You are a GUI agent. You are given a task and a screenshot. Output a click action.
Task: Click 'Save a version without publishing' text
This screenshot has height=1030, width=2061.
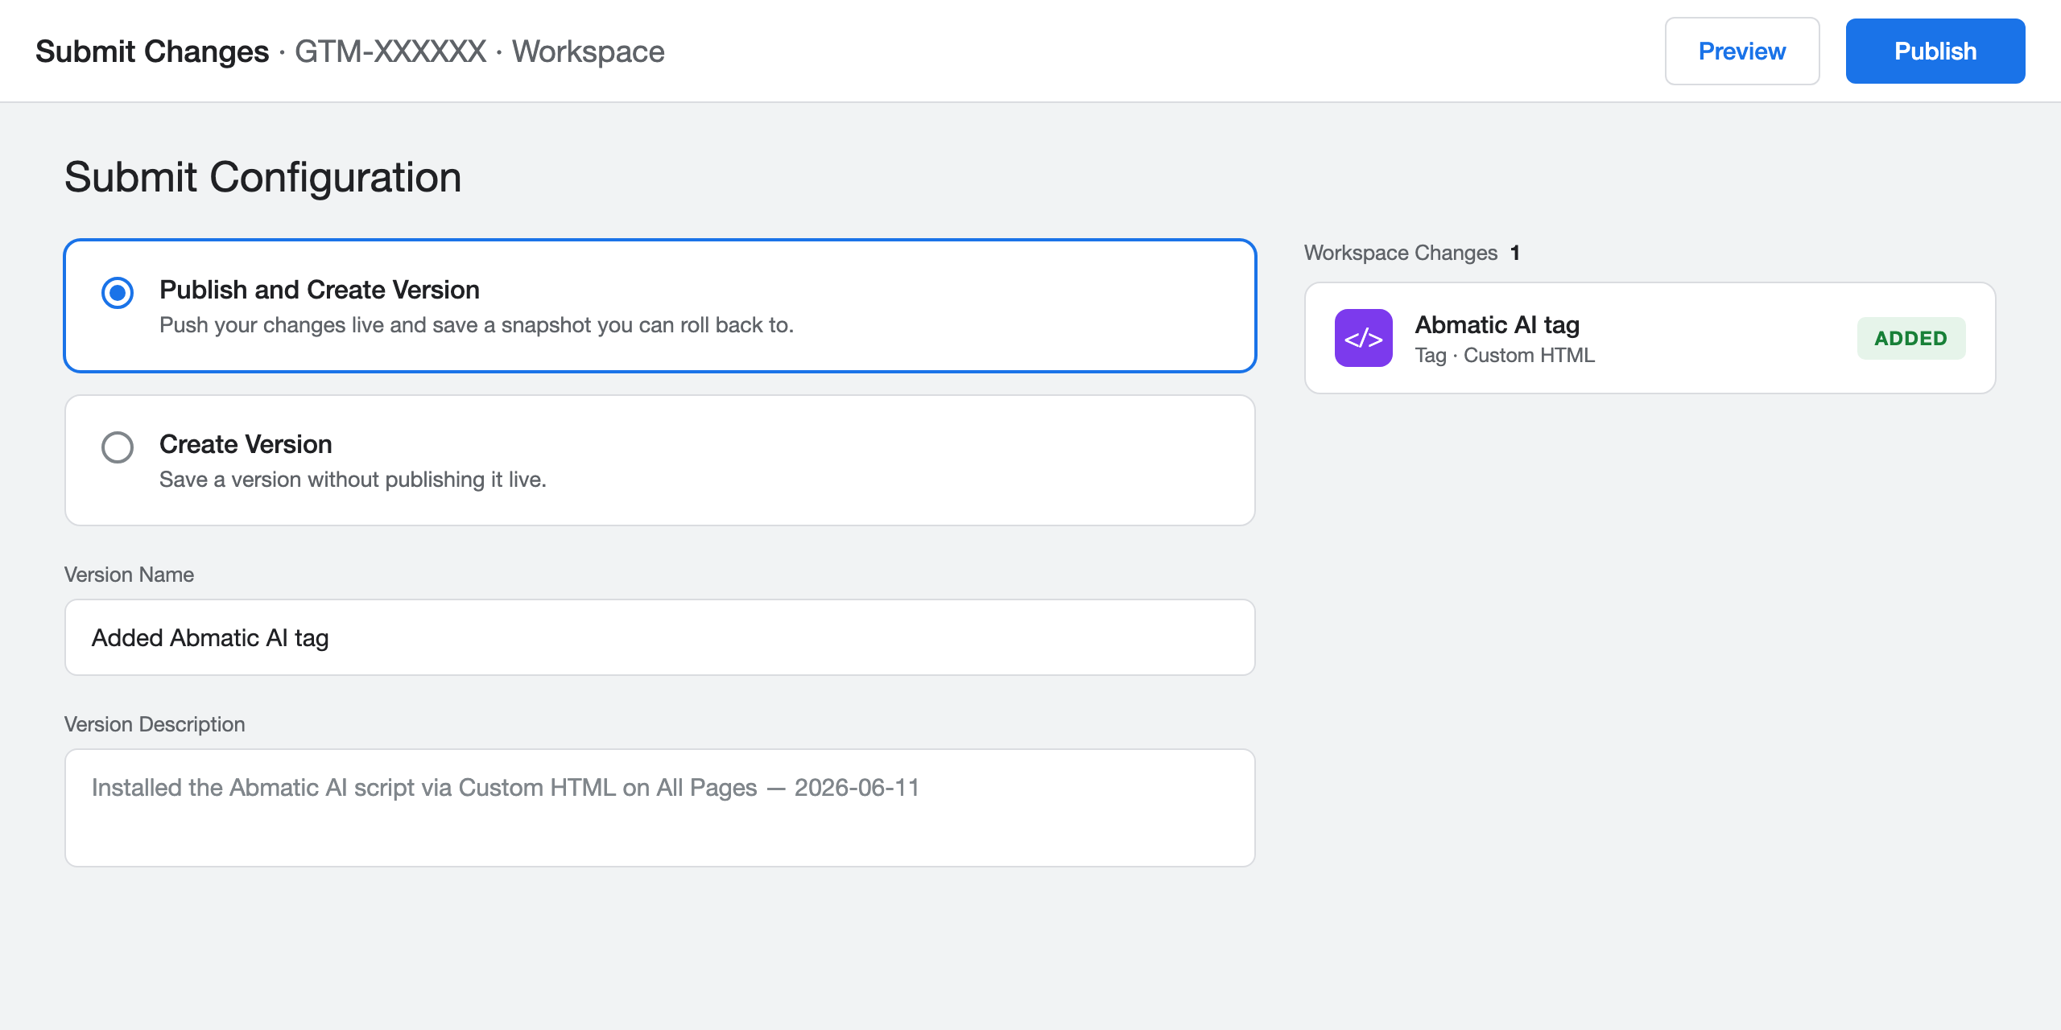353,480
